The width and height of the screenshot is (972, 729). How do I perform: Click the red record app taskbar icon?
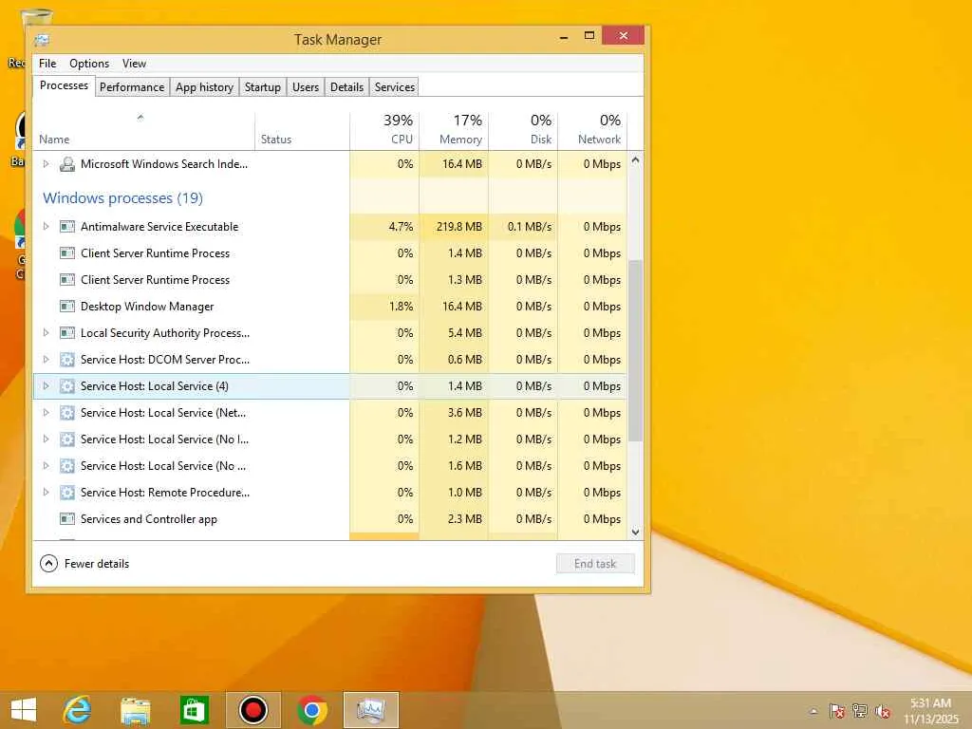point(252,710)
